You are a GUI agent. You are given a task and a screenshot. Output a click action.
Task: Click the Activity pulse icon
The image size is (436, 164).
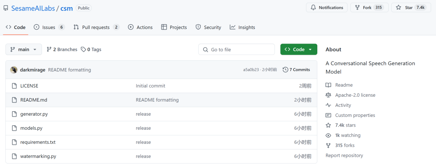pos(329,105)
